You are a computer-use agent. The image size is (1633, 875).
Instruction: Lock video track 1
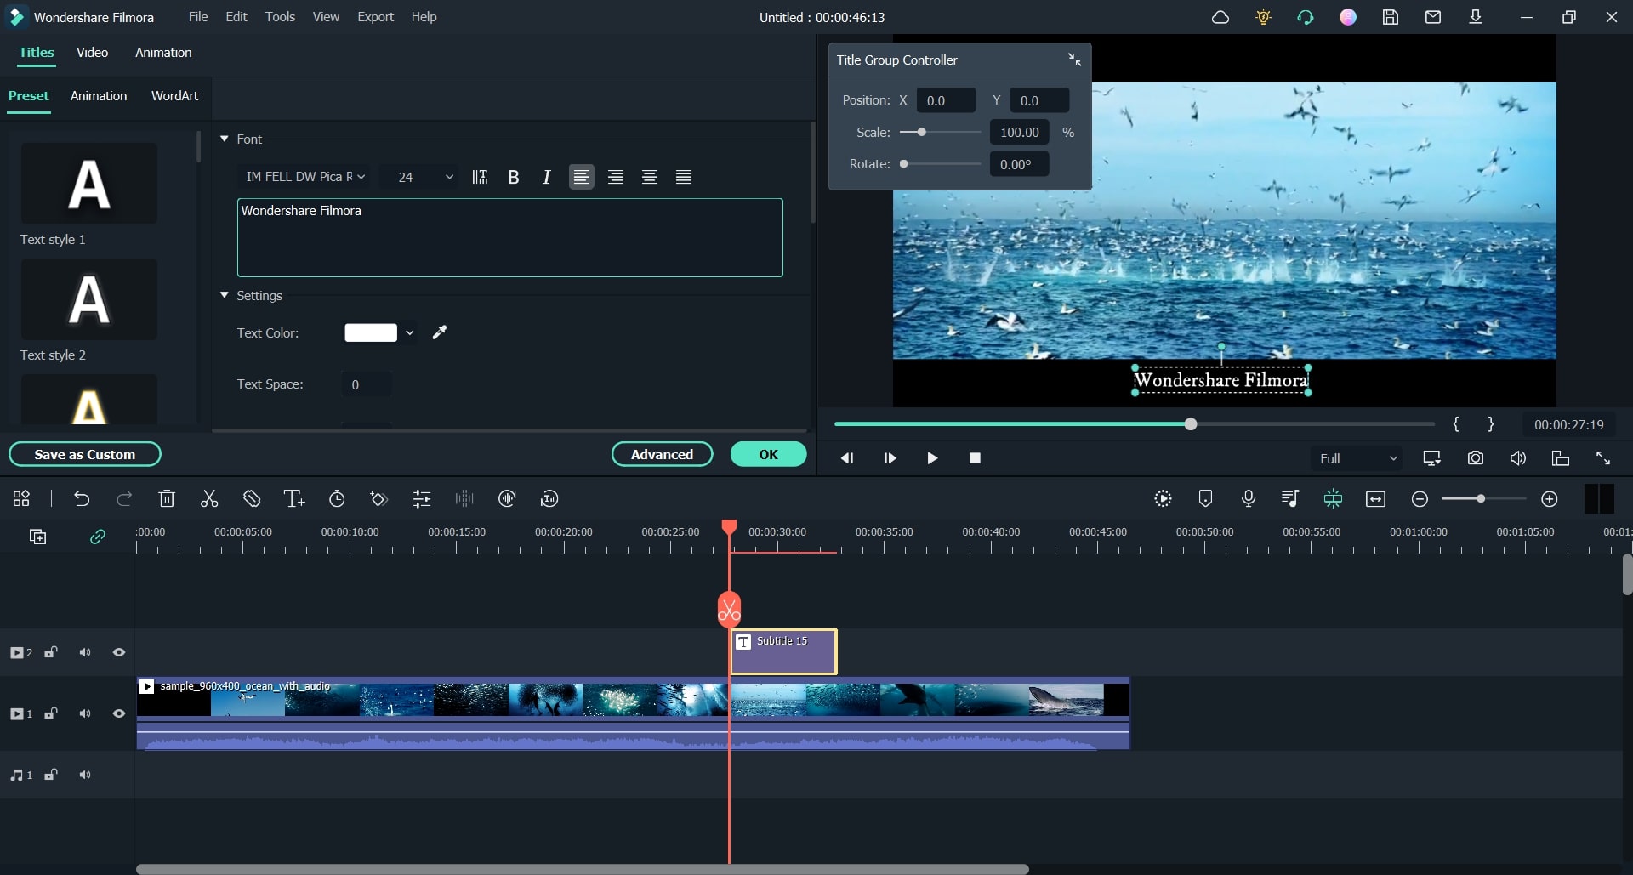point(51,713)
